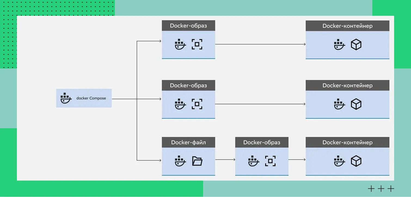Select image frame icon in middle row's Docker-образ box
This screenshot has height=197, width=411.
pyautogui.click(x=197, y=104)
